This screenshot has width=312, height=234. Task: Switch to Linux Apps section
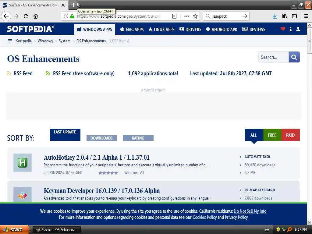click(x=161, y=30)
